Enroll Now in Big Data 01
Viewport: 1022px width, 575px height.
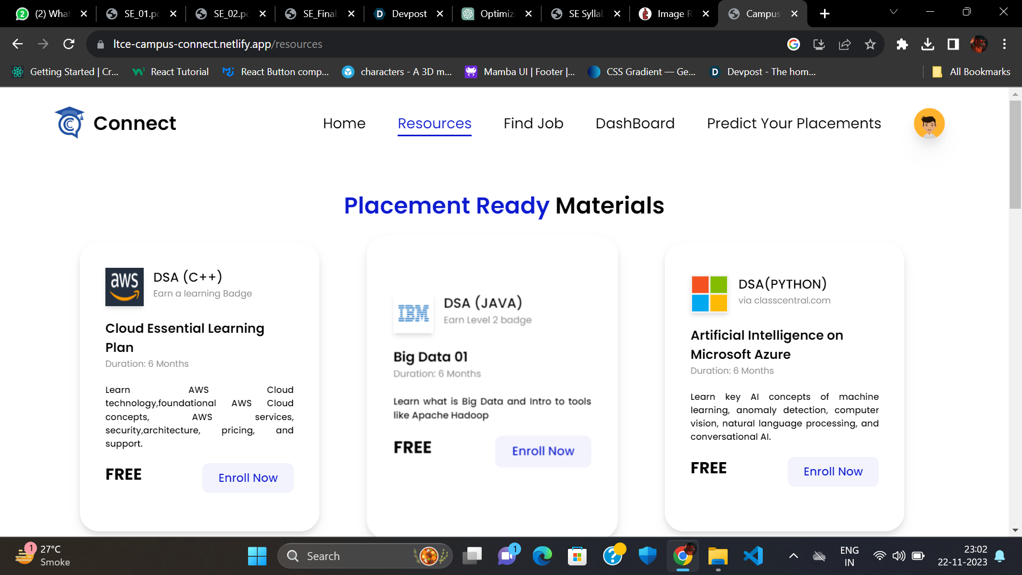click(543, 451)
